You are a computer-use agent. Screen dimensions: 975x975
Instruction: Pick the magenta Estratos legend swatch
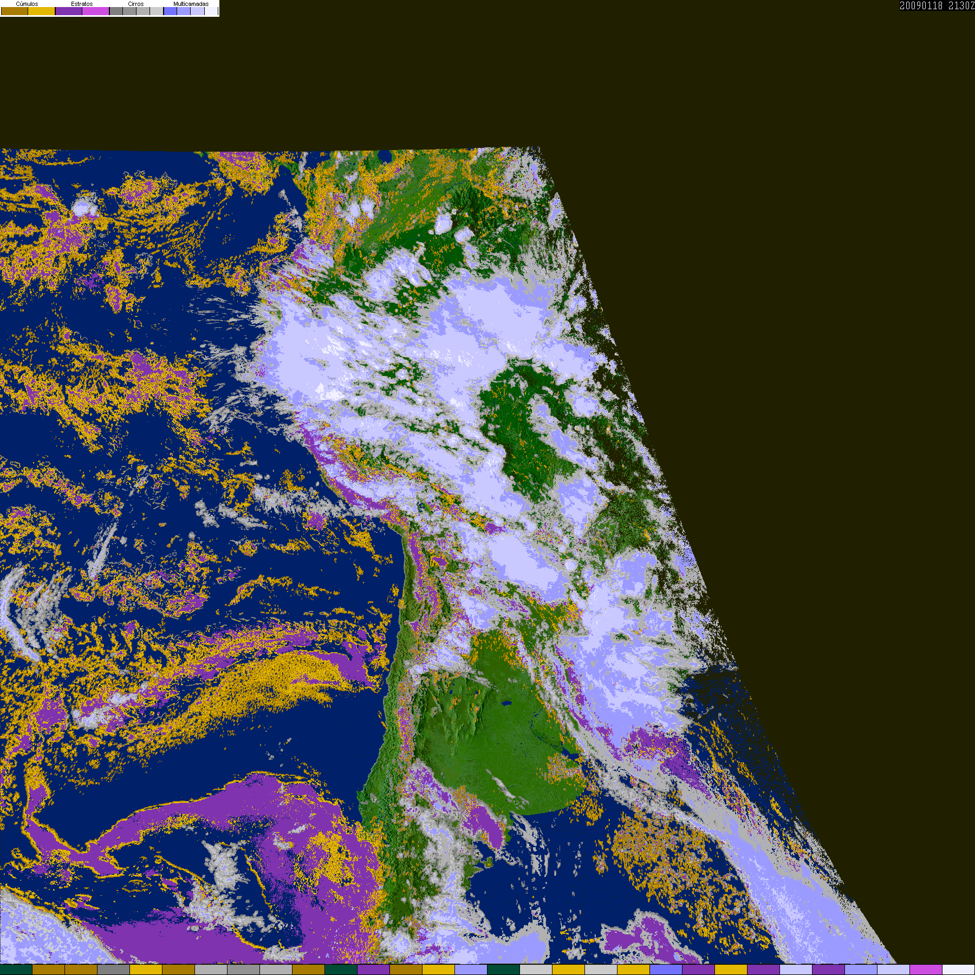(96, 11)
